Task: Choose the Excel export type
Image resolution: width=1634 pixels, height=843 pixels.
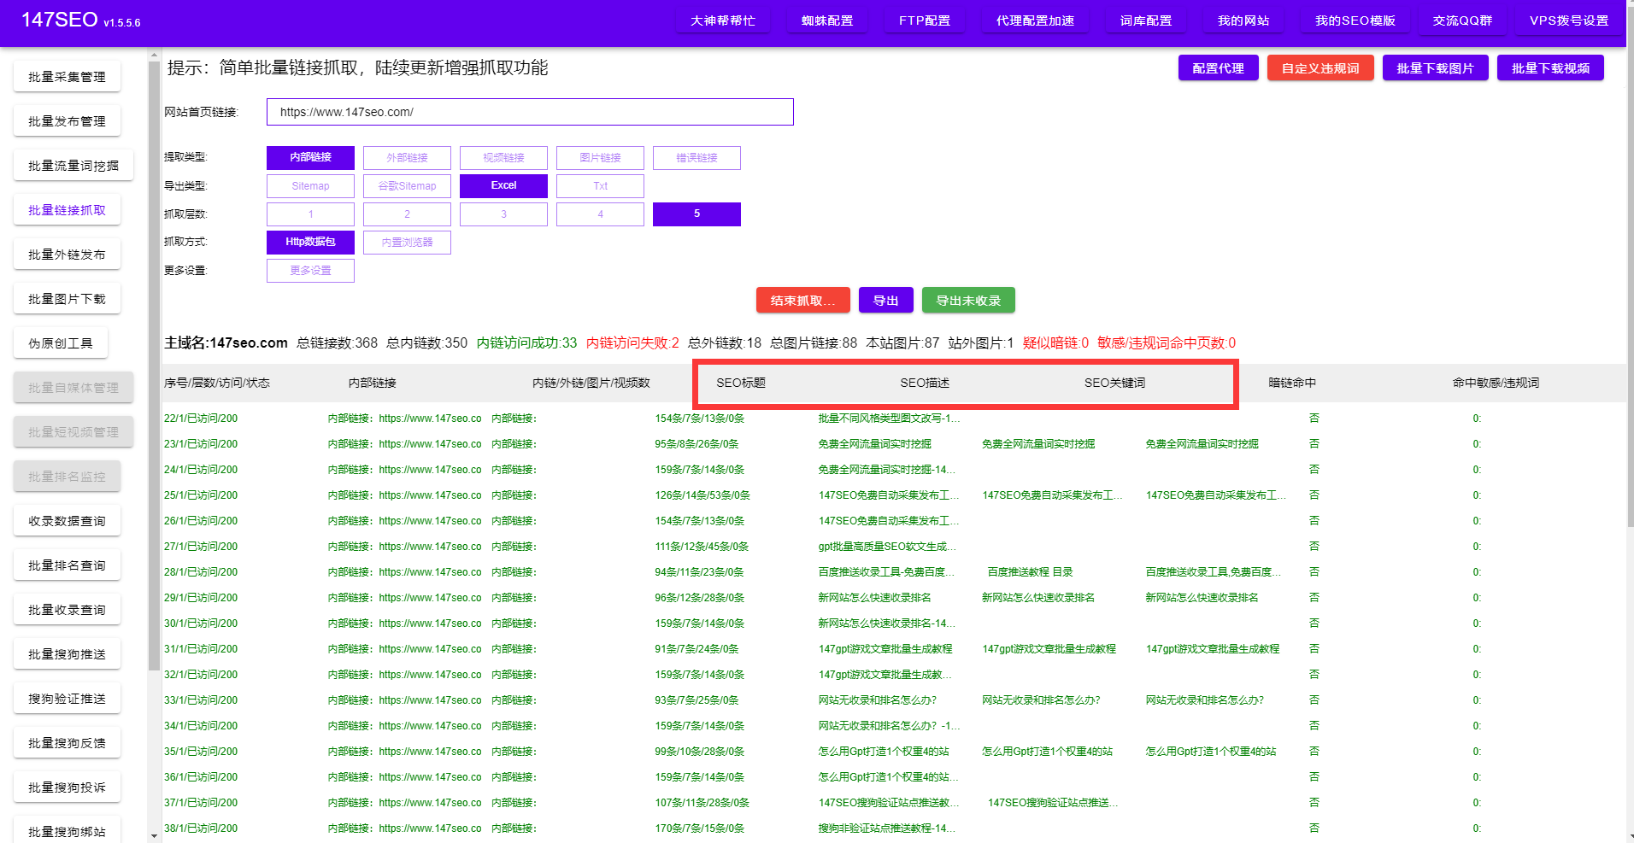Action: pyautogui.click(x=503, y=185)
